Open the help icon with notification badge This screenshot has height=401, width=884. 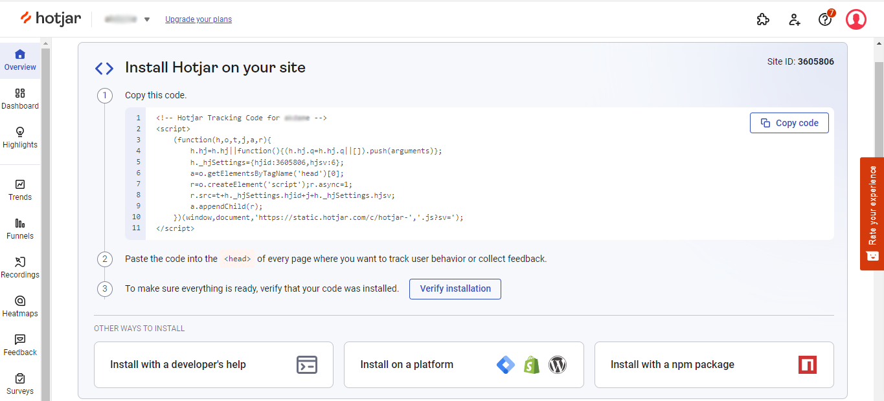825,19
